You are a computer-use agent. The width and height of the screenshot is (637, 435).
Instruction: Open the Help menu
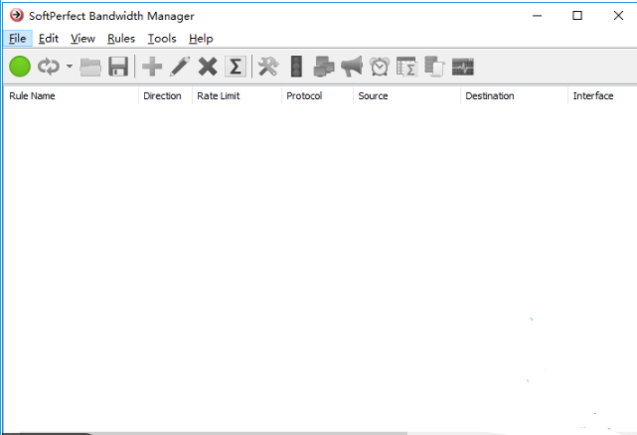click(x=201, y=39)
